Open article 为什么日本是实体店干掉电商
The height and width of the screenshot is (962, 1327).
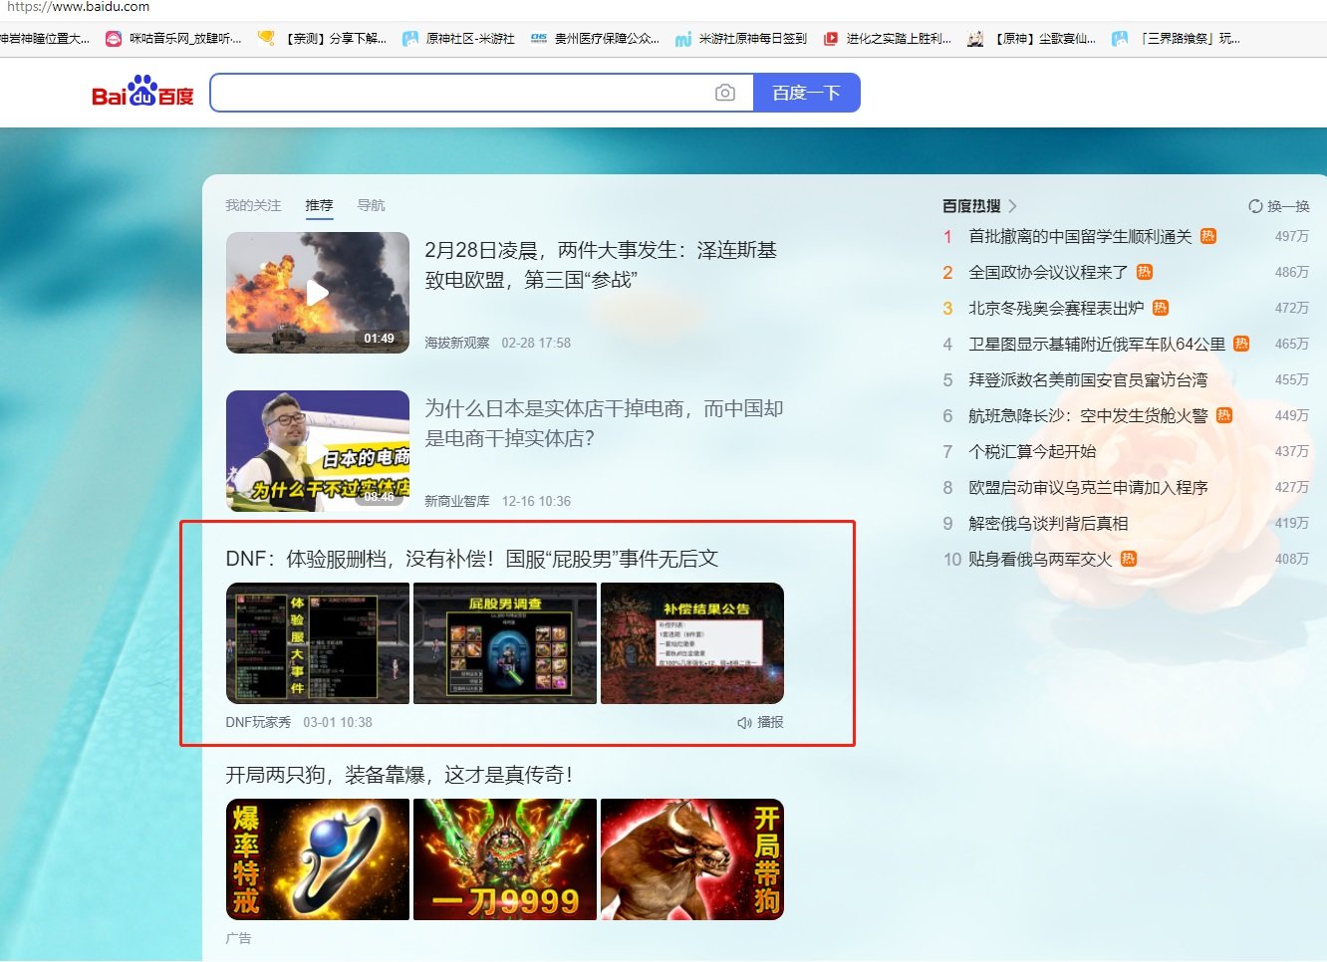[x=604, y=423]
